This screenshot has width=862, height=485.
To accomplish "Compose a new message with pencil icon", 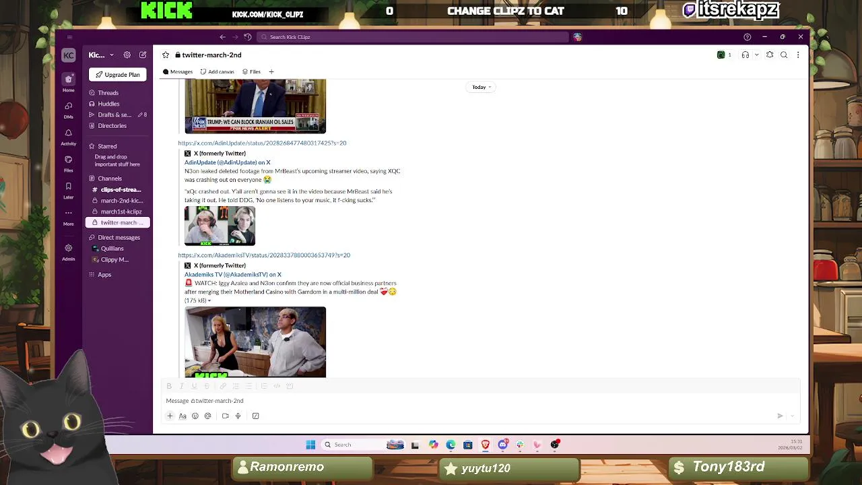I will (143, 55).
